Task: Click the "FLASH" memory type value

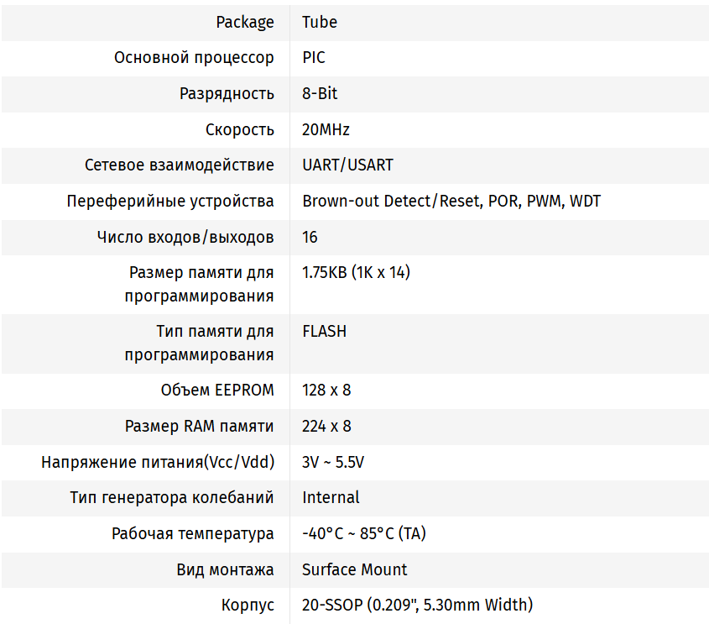Action: click(324, 332)
